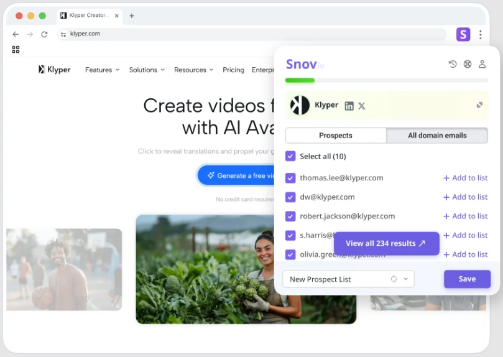Open the site info icon in address bar
Screen dimensions: 503x357
click(x=63, y=34)
